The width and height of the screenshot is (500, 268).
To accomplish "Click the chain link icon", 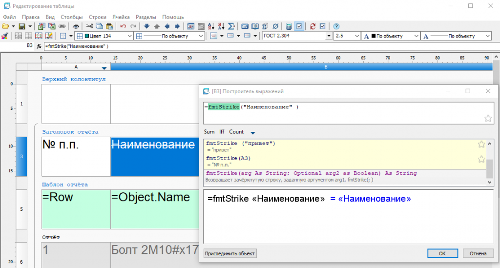I will pos(62,26).
